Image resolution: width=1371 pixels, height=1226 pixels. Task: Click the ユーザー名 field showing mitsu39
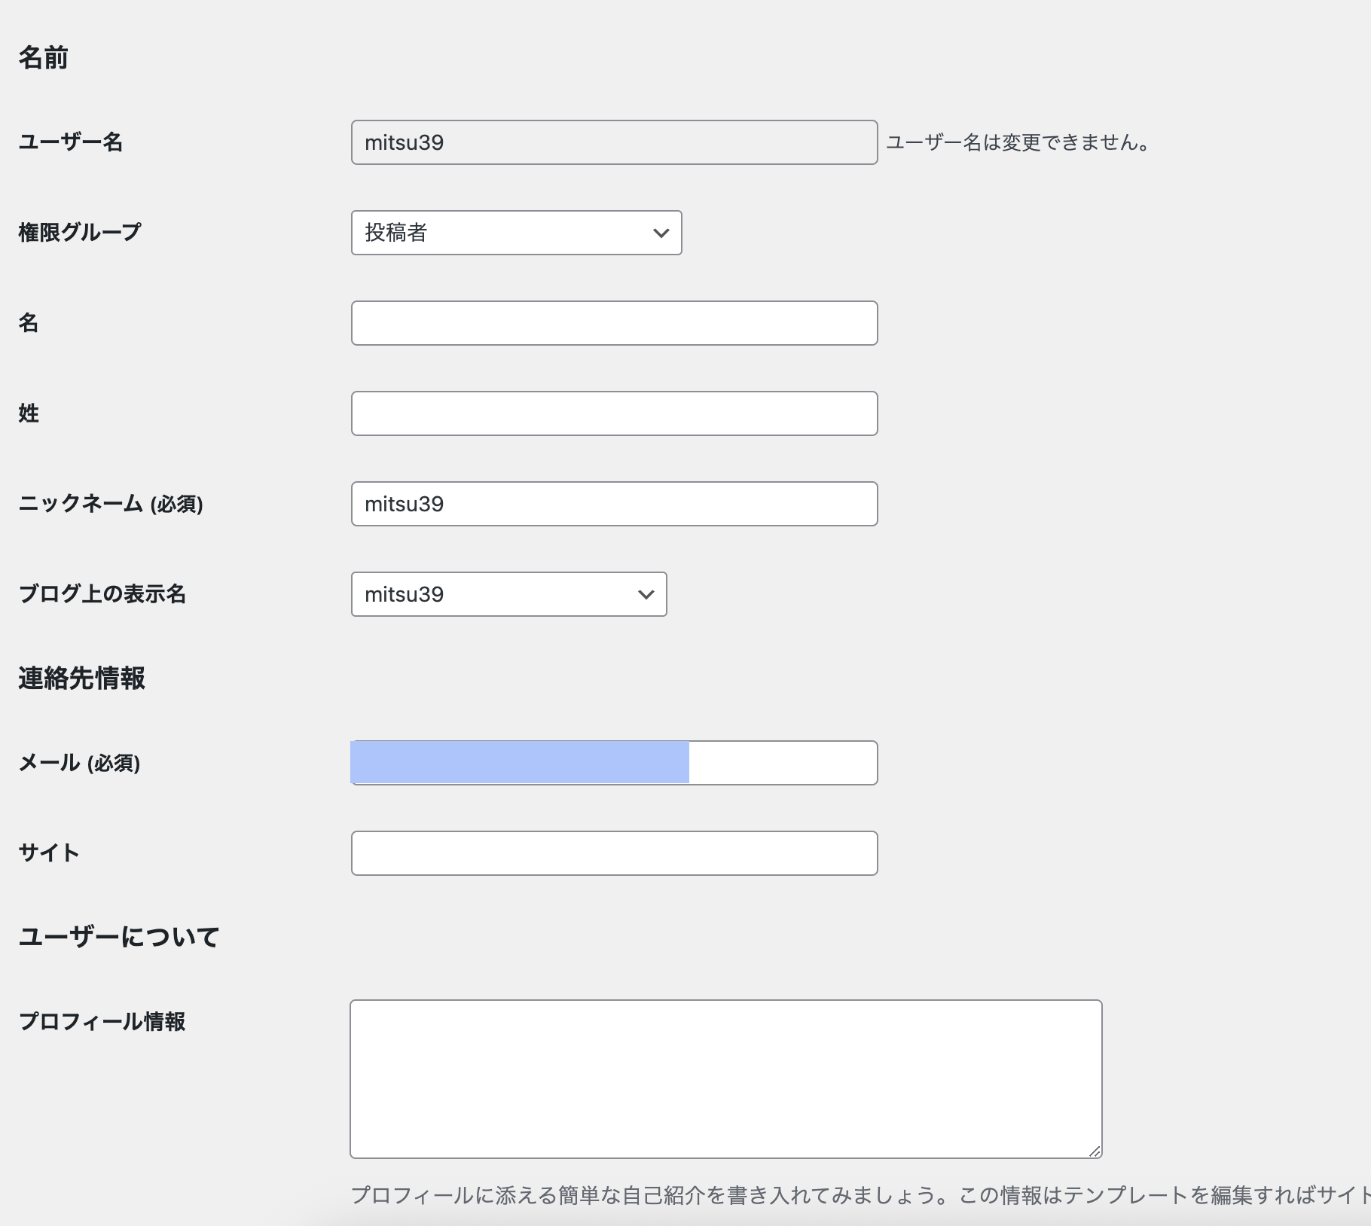coord(614,142)
